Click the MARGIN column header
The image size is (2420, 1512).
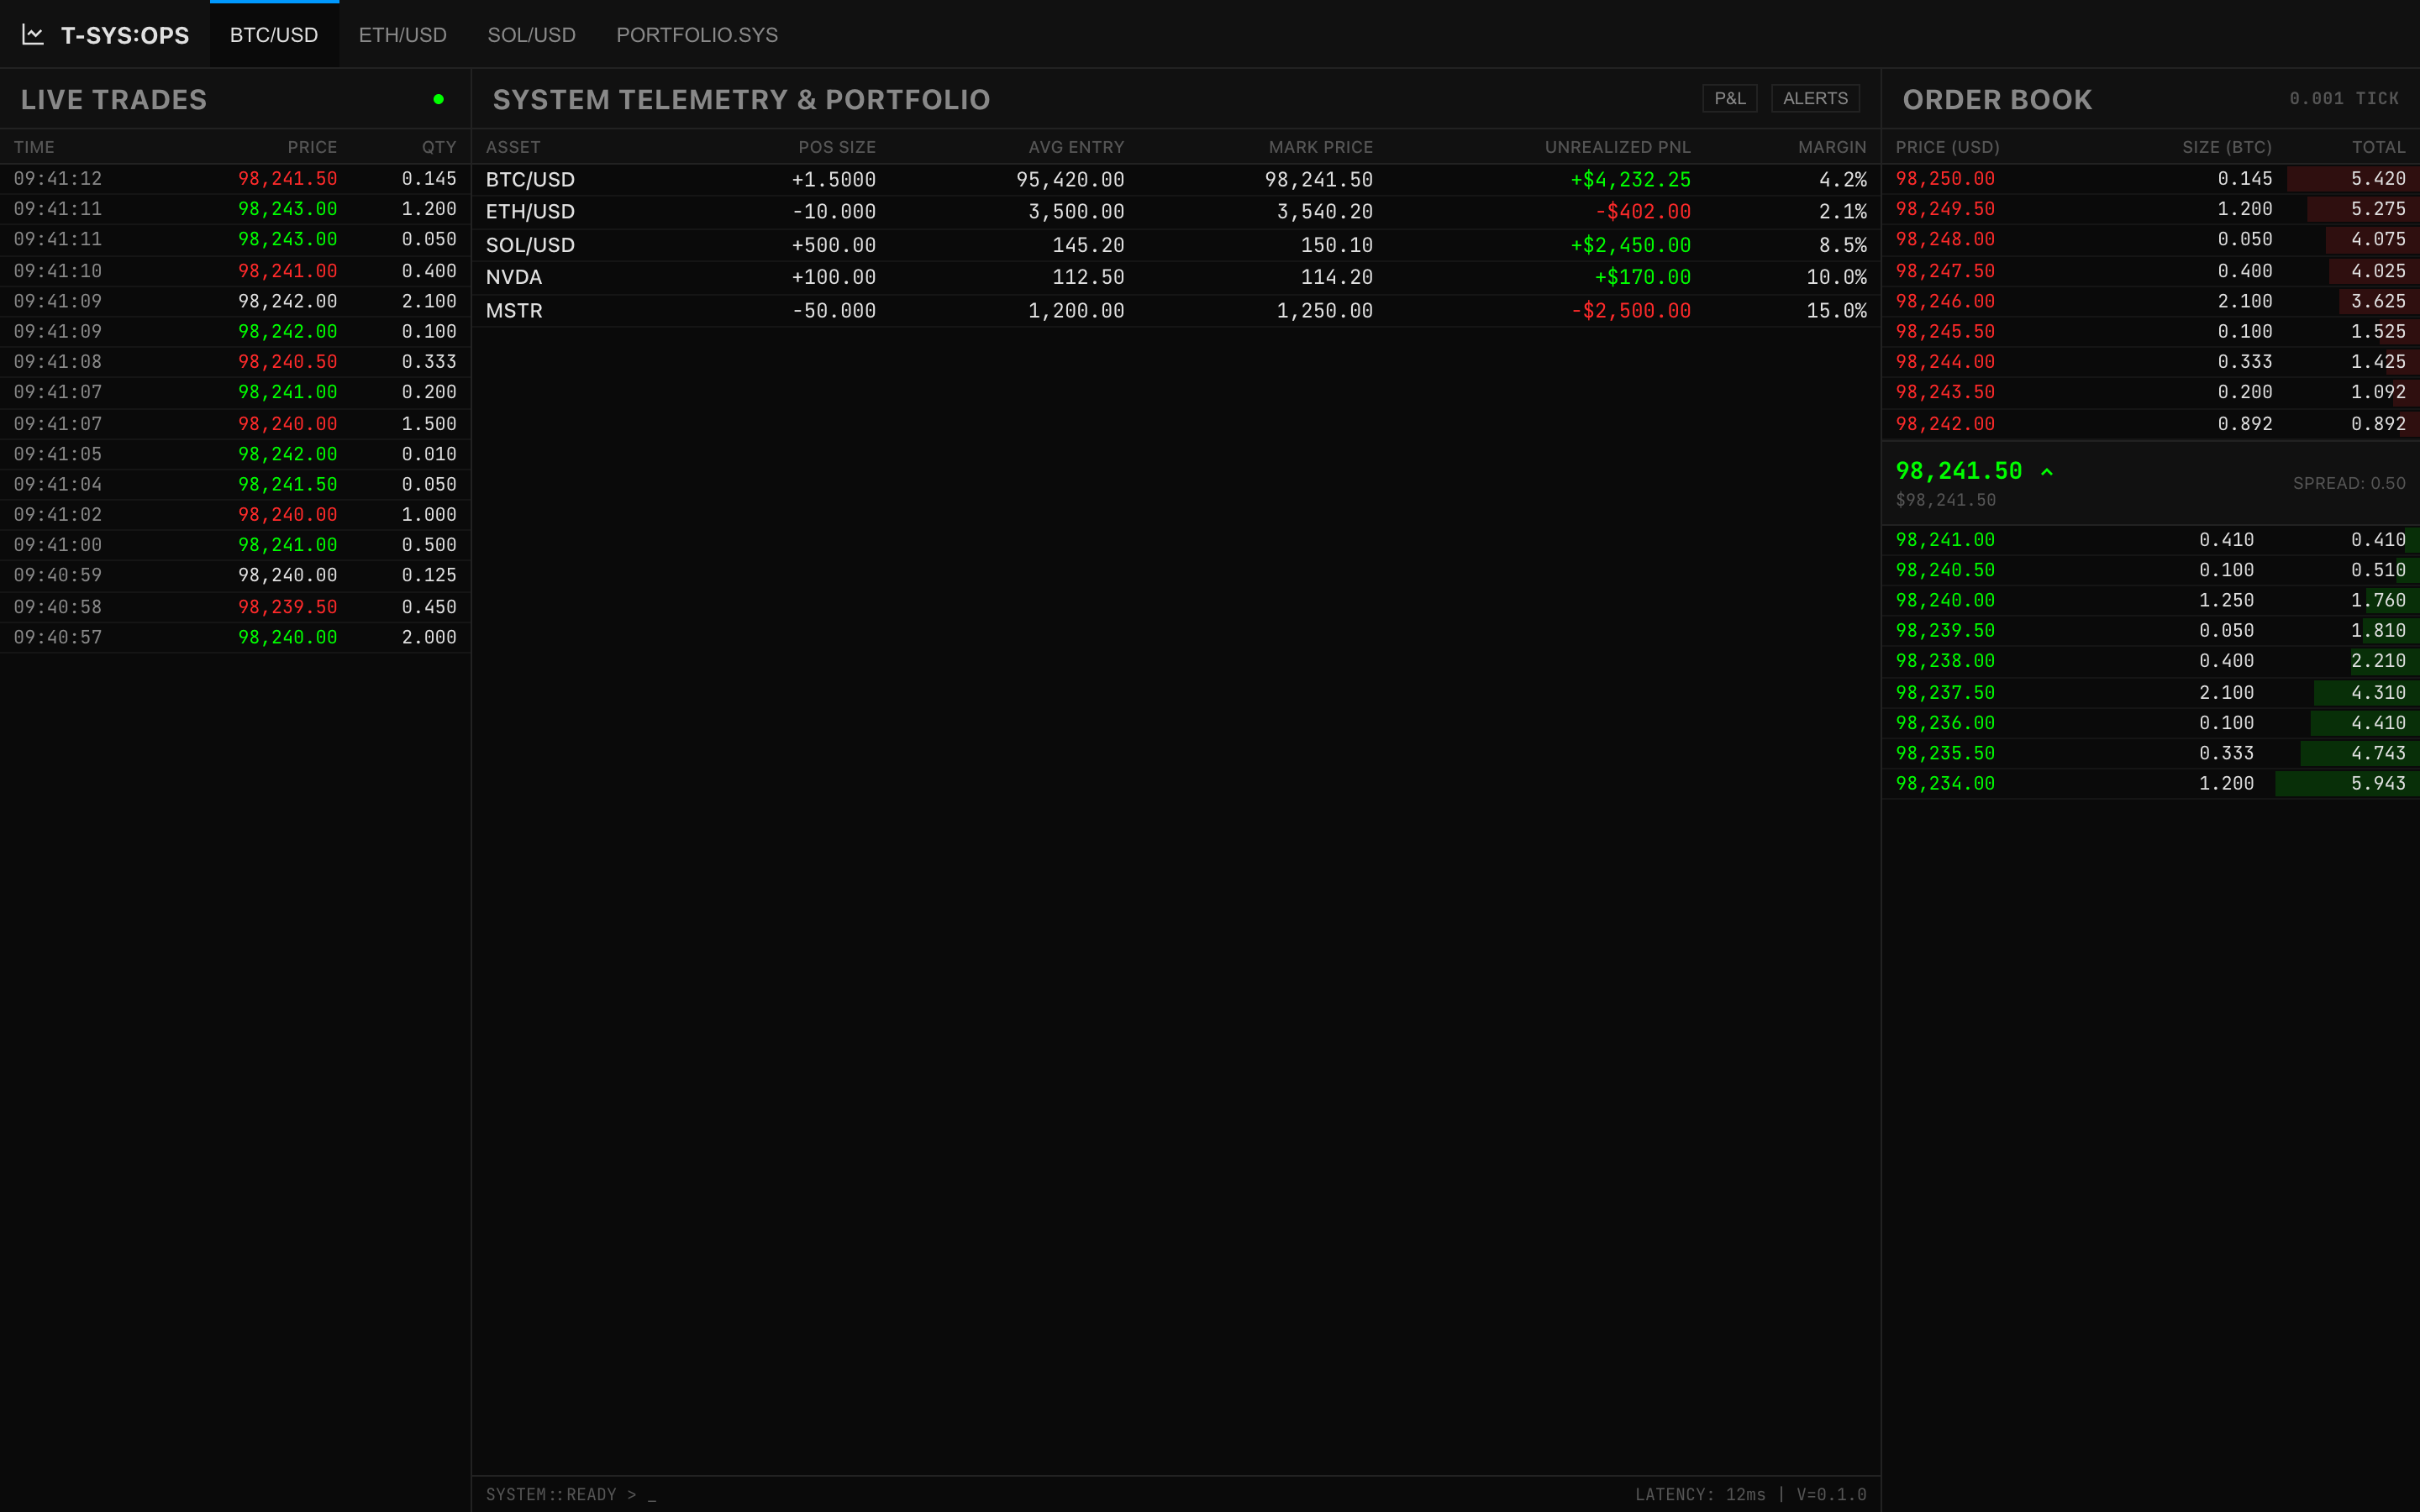click(x=1831, y=147)
